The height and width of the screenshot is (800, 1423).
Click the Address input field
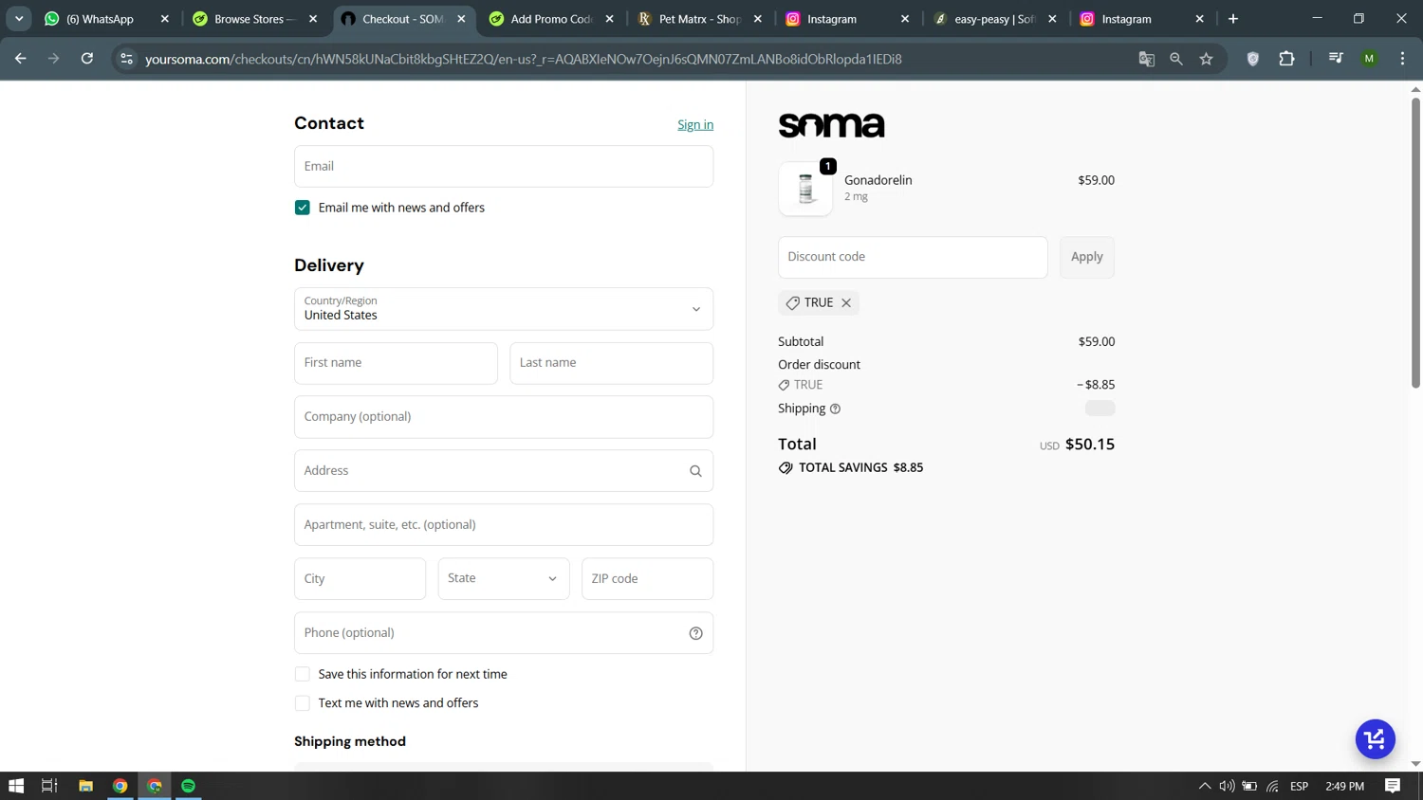(504, 471)
